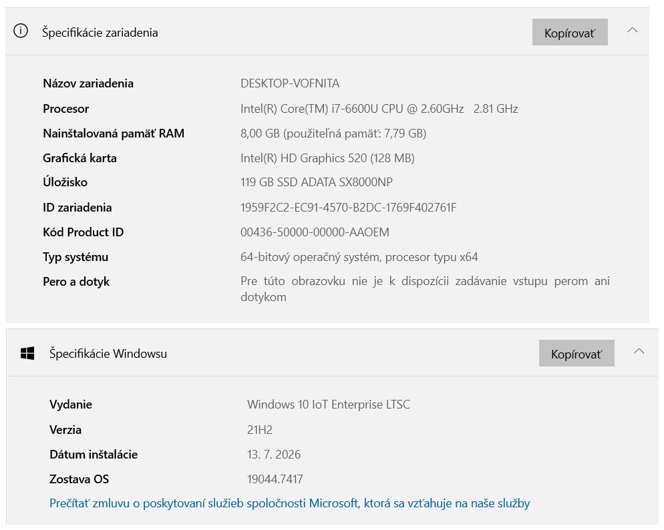Click the Typ systému label
The image size is (664, 530).
pyautogui.click(x=75, y=257)
